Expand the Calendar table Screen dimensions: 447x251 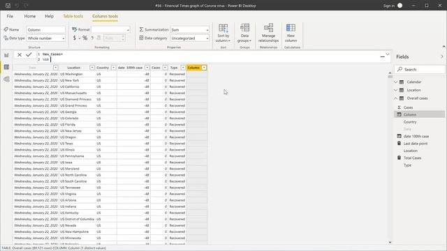[x=396, y=82]
